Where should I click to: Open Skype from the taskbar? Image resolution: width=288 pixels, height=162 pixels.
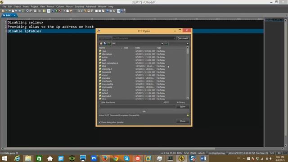[x=126, y=158]
